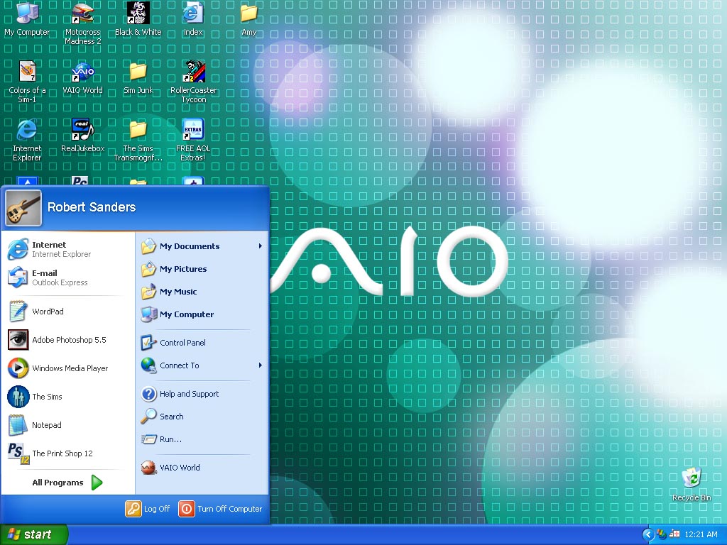This screenshot has height=545, width=727.
Task: Launch WordPad from the Start menu
Action: (67, 312)
